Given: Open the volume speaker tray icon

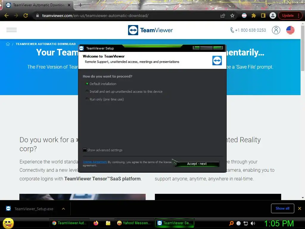Looking at the screenshot, I should pyautogui.click(x=253, y=223).
